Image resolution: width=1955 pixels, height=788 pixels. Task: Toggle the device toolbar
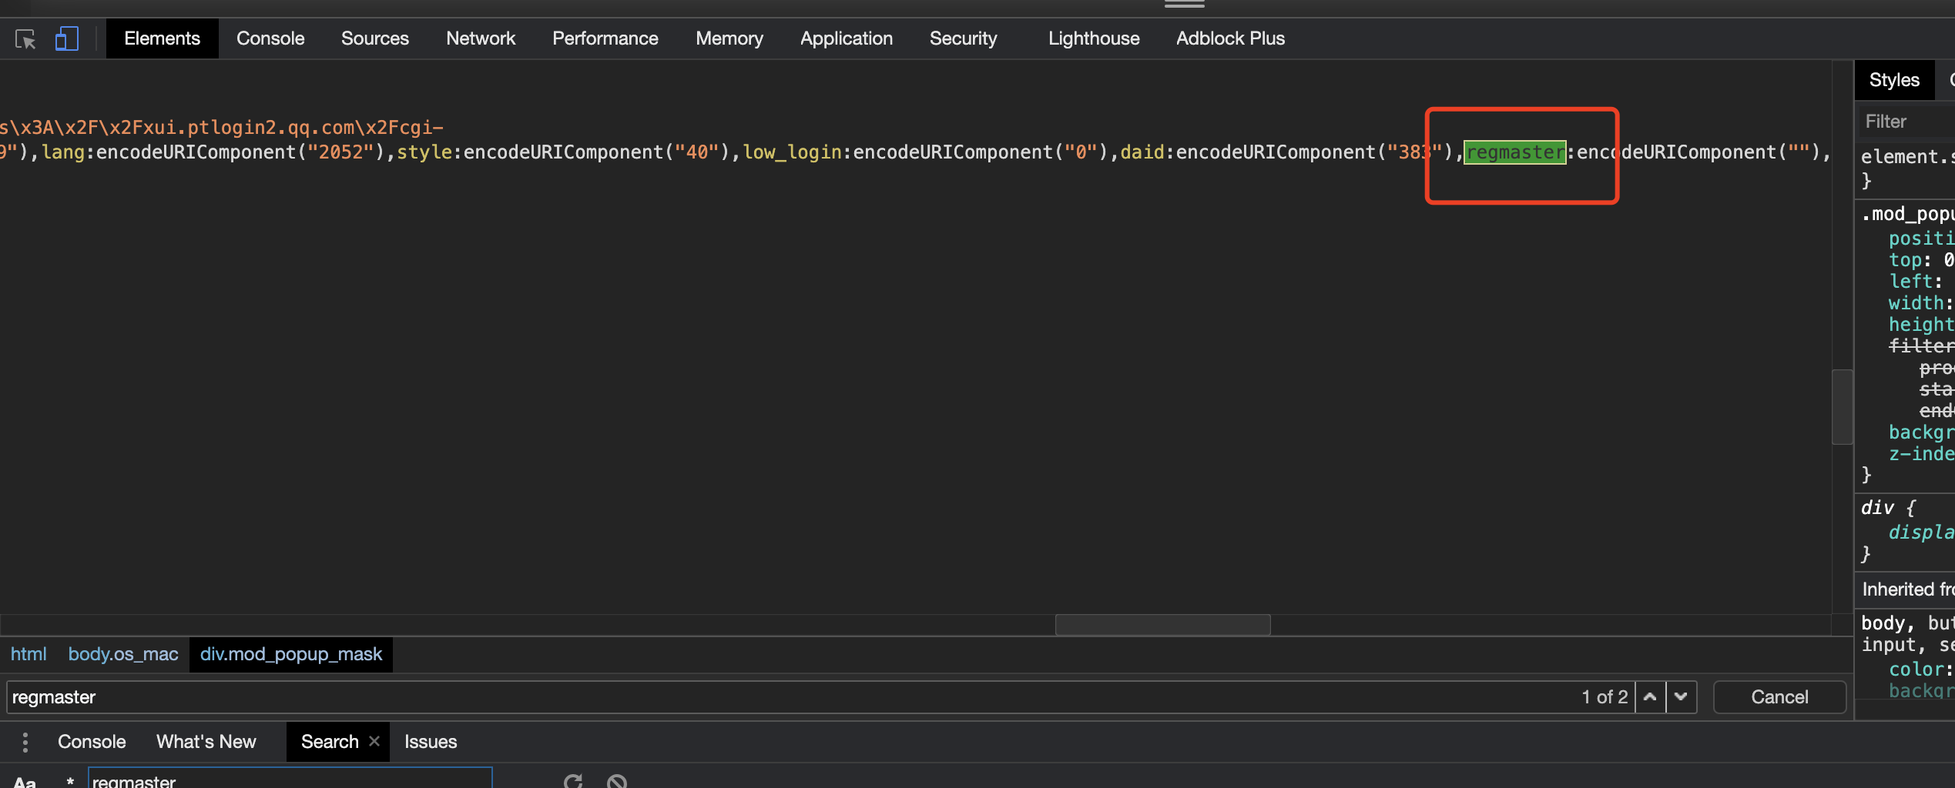pos(67,38)
